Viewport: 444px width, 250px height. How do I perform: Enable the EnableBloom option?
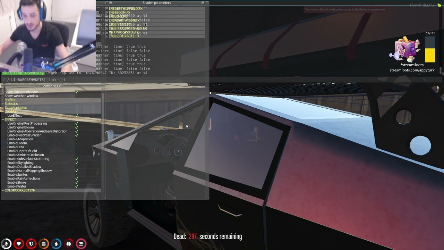point(77,143)
